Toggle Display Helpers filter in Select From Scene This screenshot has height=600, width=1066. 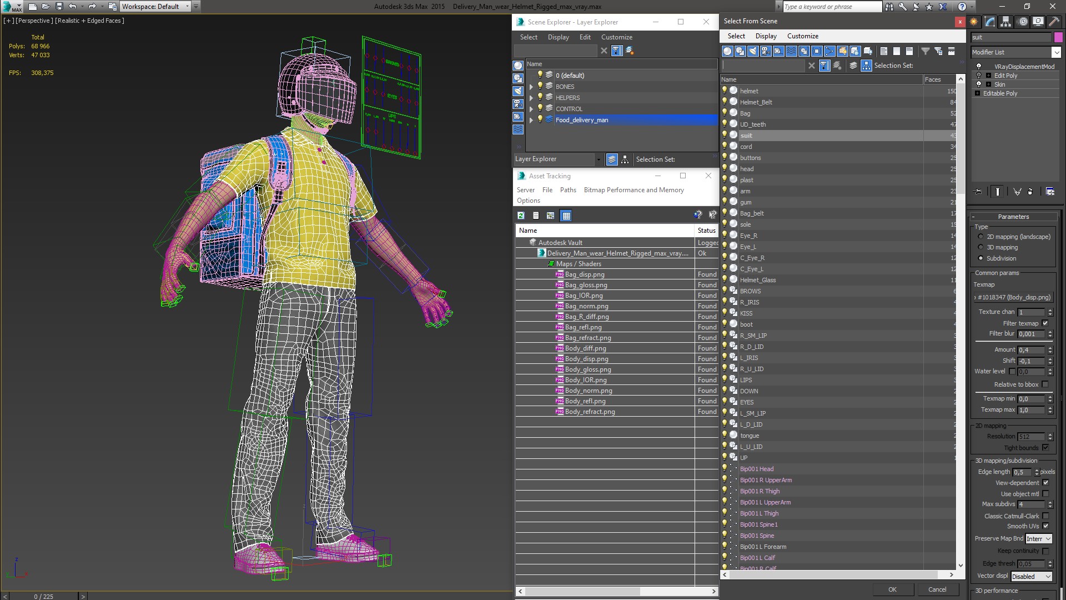click(x=778, y=51)
